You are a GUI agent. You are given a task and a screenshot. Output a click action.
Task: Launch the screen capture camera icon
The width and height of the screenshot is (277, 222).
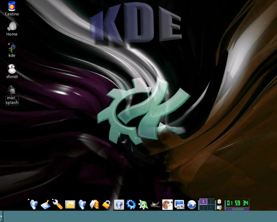(180, 204)
